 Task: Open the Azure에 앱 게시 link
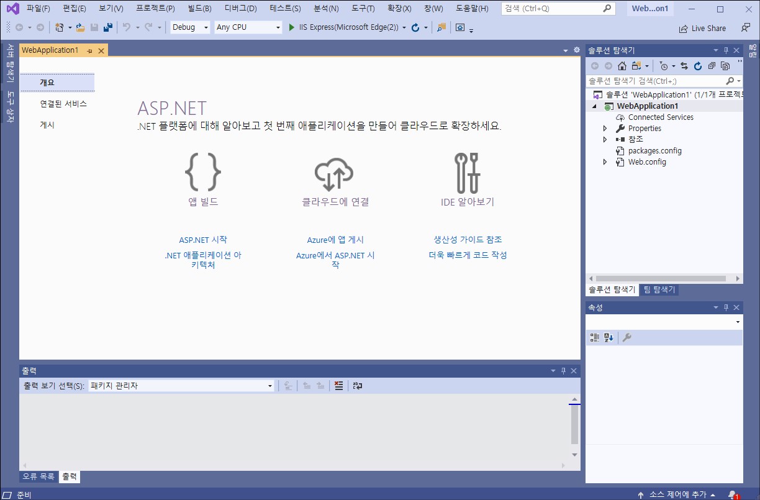[335, 240]
